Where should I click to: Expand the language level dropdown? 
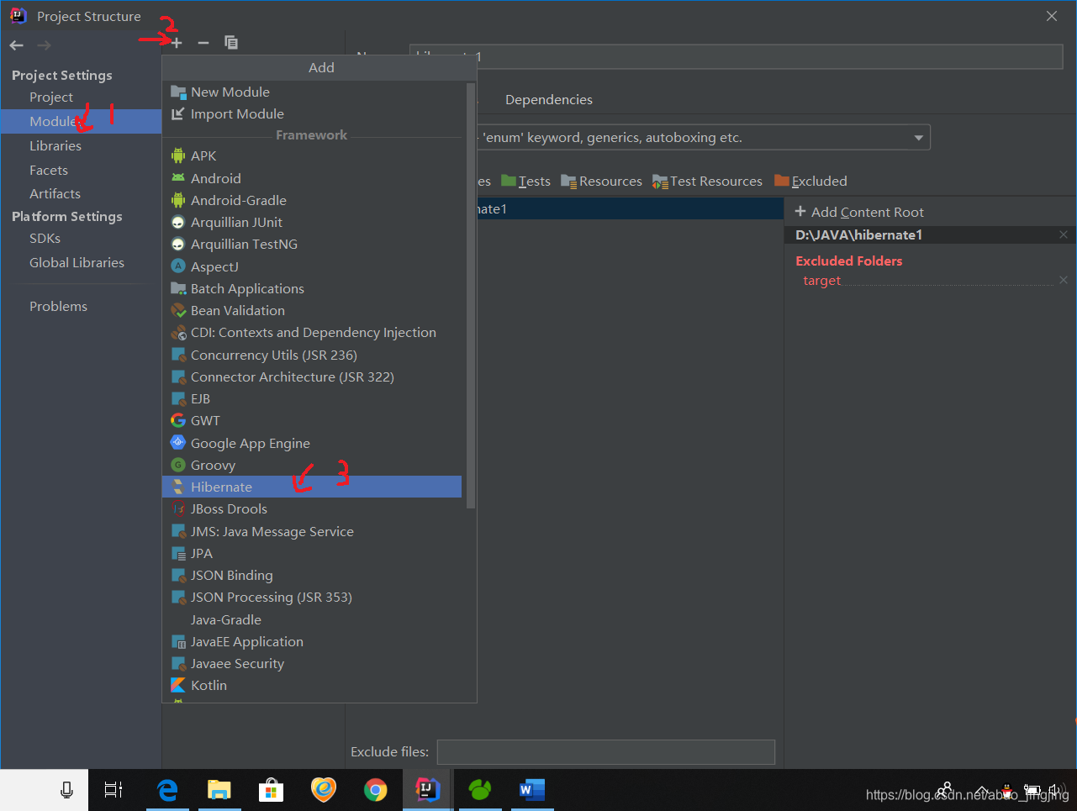918,138
